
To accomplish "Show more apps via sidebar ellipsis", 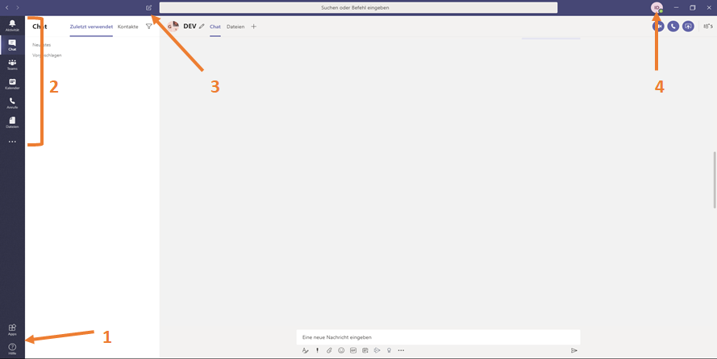I will pyautogui.click(x=12, y=142).
